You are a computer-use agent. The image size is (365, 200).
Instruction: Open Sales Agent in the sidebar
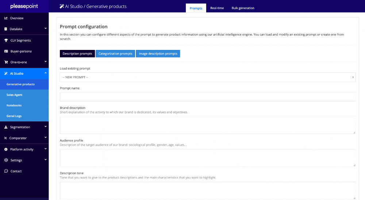15,95
